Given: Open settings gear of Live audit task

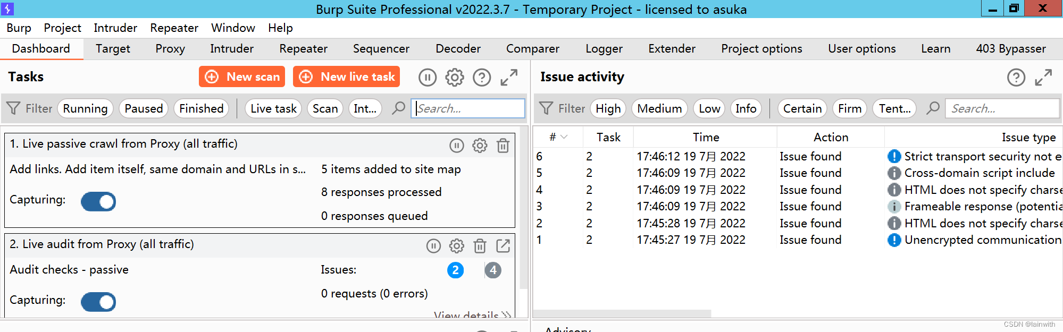Looking at the screenshot, I should coord(457,246).
